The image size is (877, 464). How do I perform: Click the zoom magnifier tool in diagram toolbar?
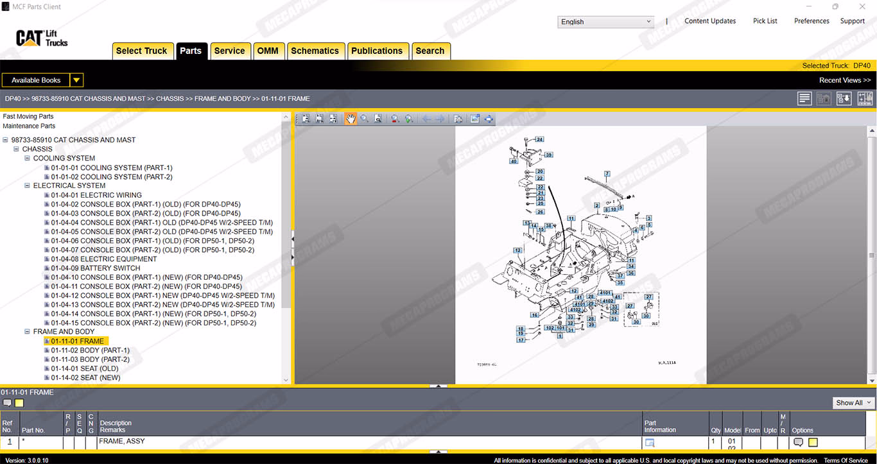364,119
